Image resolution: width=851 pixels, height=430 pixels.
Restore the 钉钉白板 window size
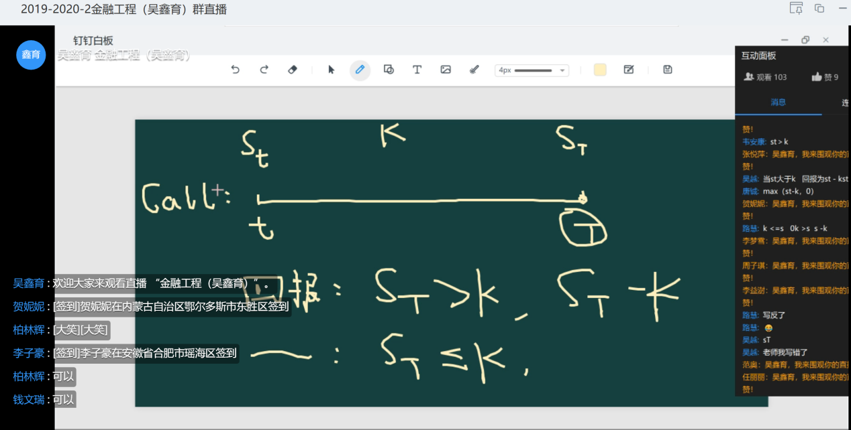point(805,40)
